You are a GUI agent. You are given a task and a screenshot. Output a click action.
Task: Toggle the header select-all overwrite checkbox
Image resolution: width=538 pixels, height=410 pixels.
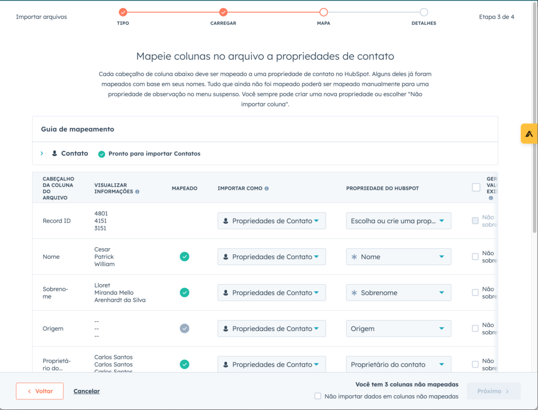(x=476, y=187)
